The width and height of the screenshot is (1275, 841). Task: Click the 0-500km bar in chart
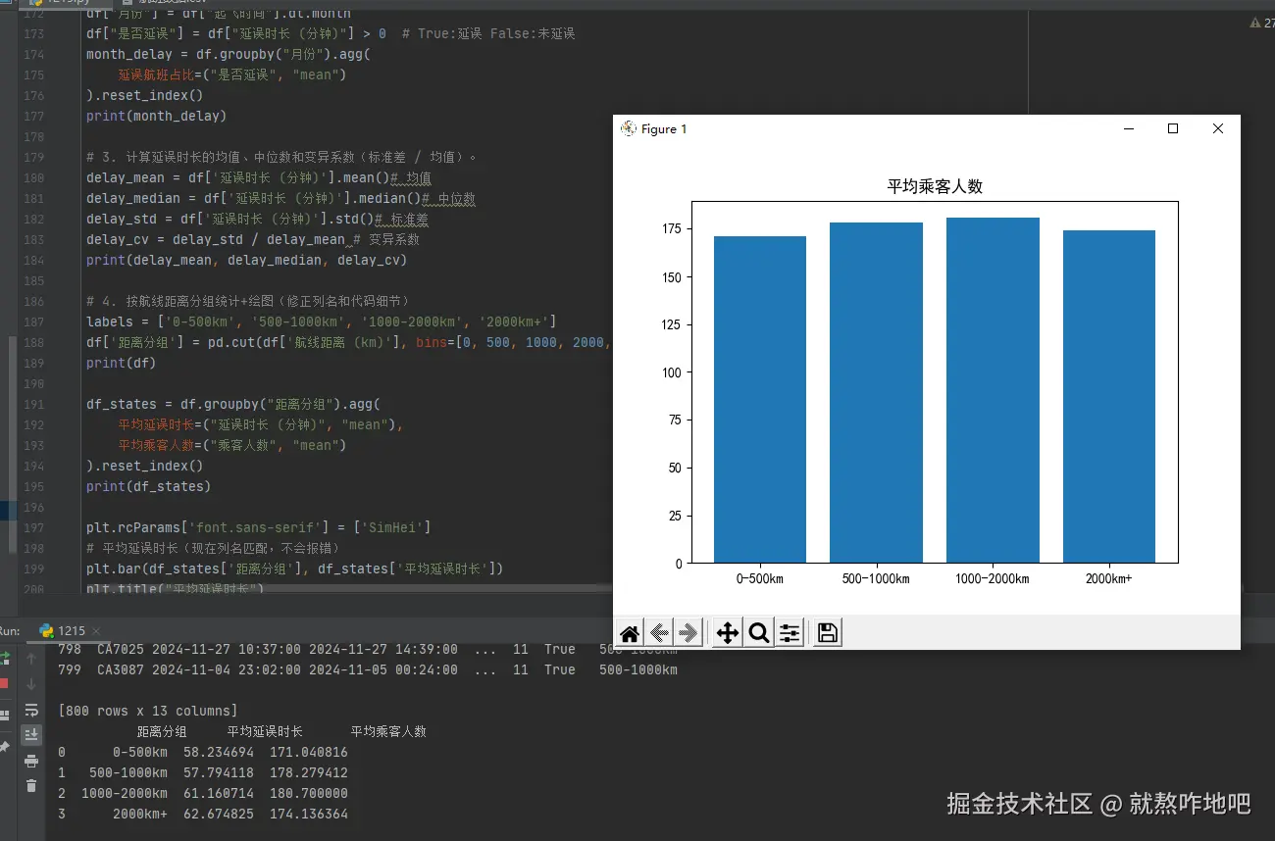point(760,399)
